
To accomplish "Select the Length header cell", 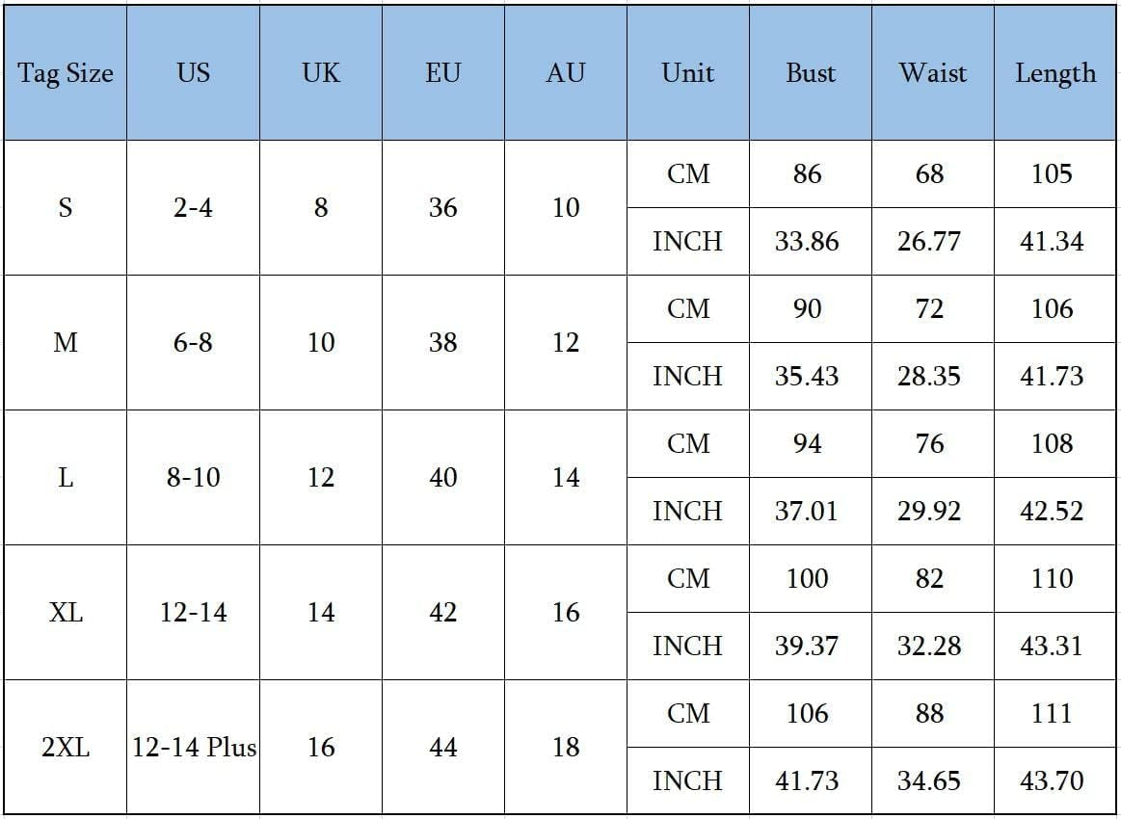I will 1054,73.
